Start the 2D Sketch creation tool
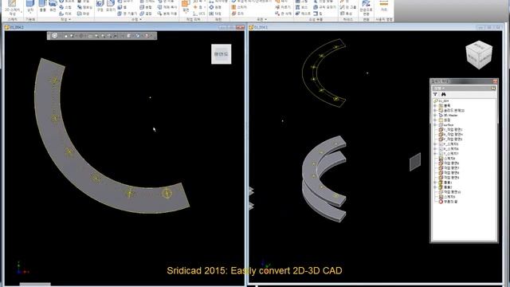Viewport: 510px width, 287px height. (12, 7)
